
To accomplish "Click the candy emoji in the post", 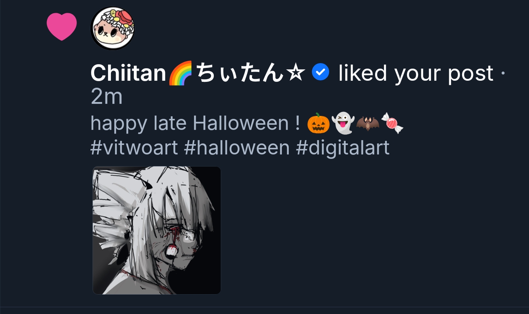I will (392, 123).
